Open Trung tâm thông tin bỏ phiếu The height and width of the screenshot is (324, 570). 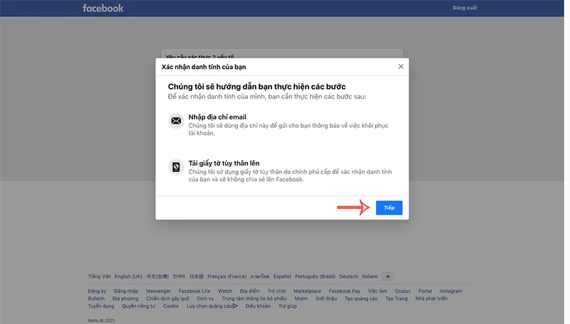(x=254, y=298)
